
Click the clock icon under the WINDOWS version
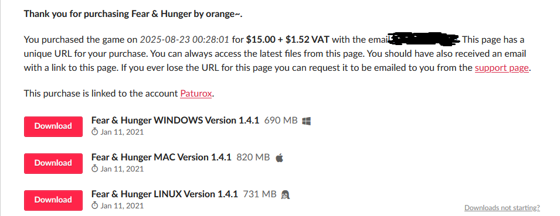click(94, 132)
